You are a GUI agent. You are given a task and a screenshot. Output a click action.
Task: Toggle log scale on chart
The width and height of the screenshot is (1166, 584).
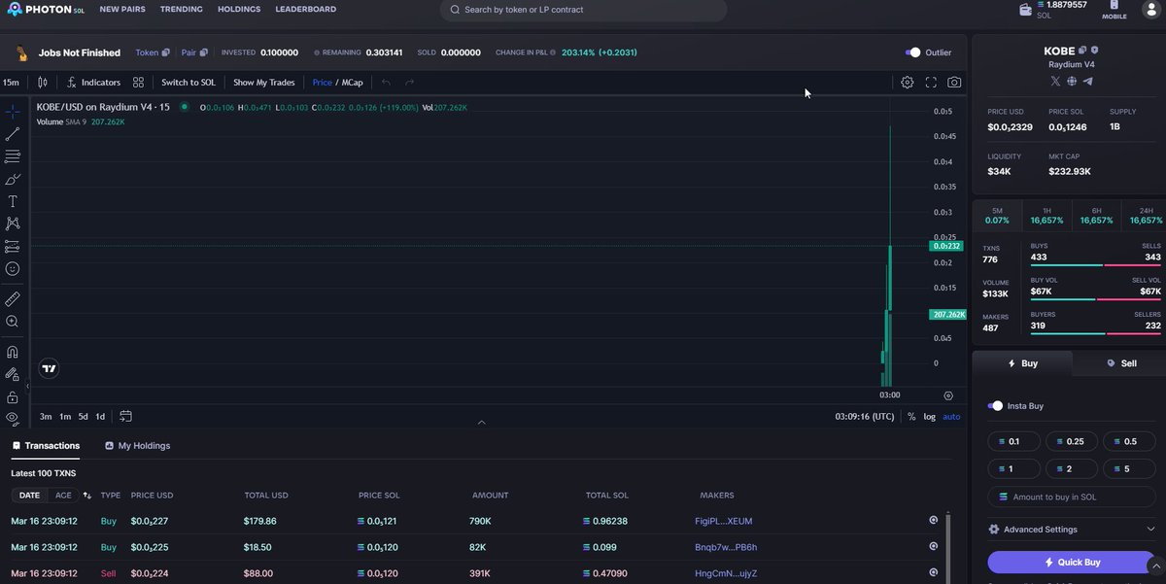[x=929, y=417]
